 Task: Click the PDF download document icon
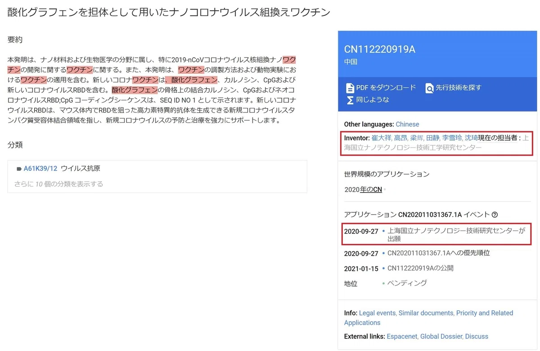(350, 88)
